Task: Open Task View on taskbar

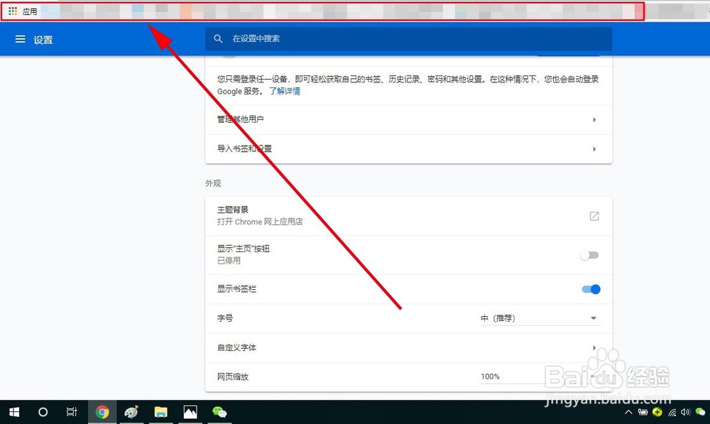Action: tap(72, 412)
